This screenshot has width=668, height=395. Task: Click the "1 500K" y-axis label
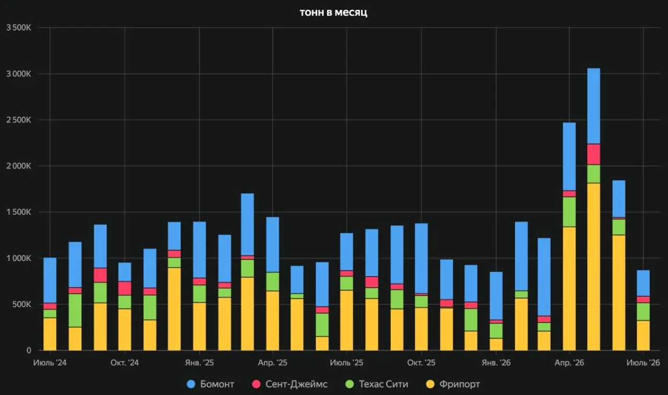(x=19, y=212)
